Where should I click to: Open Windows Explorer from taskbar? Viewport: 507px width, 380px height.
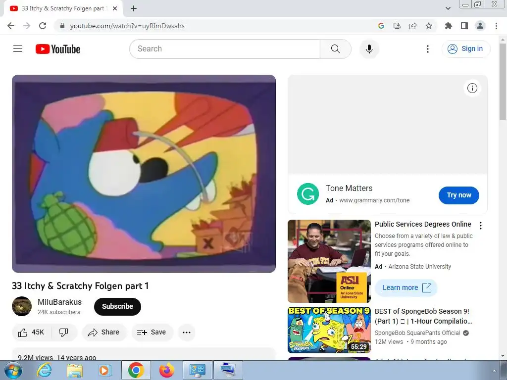tap(75, 370)
